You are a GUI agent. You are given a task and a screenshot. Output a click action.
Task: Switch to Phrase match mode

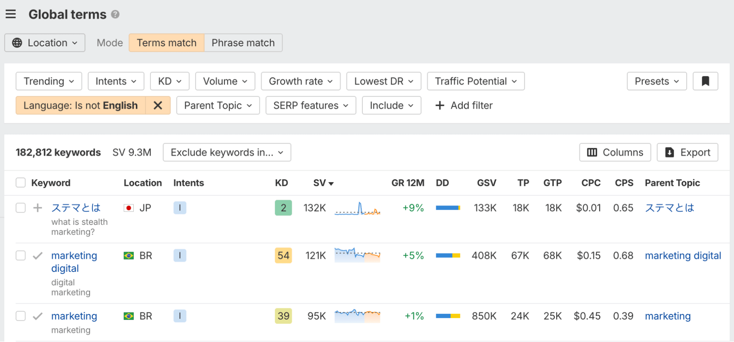point(243,43)
